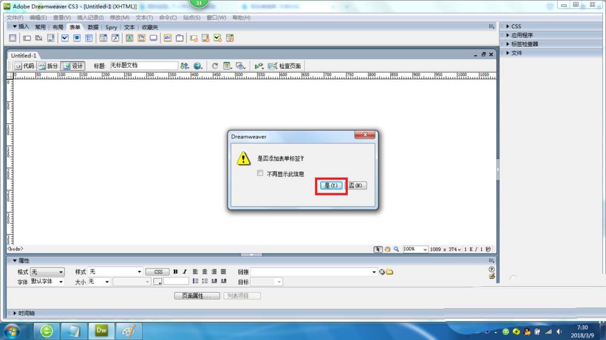Viewport: 606px width, 340px height.
Task: Insert a radio button form element icon
Action: 76,38
